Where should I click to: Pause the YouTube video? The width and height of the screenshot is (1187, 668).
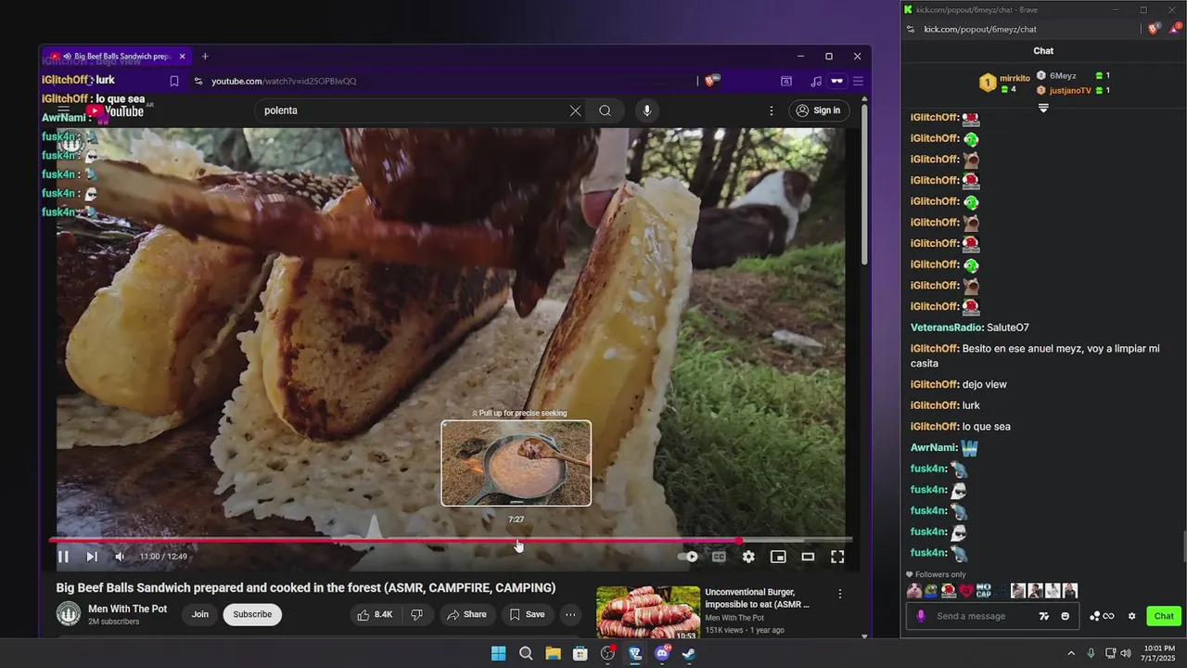(x=63, y=557)
